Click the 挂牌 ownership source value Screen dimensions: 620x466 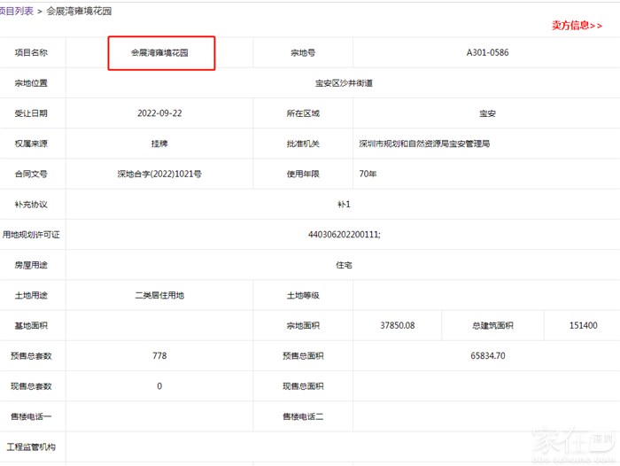click(159, 144)
